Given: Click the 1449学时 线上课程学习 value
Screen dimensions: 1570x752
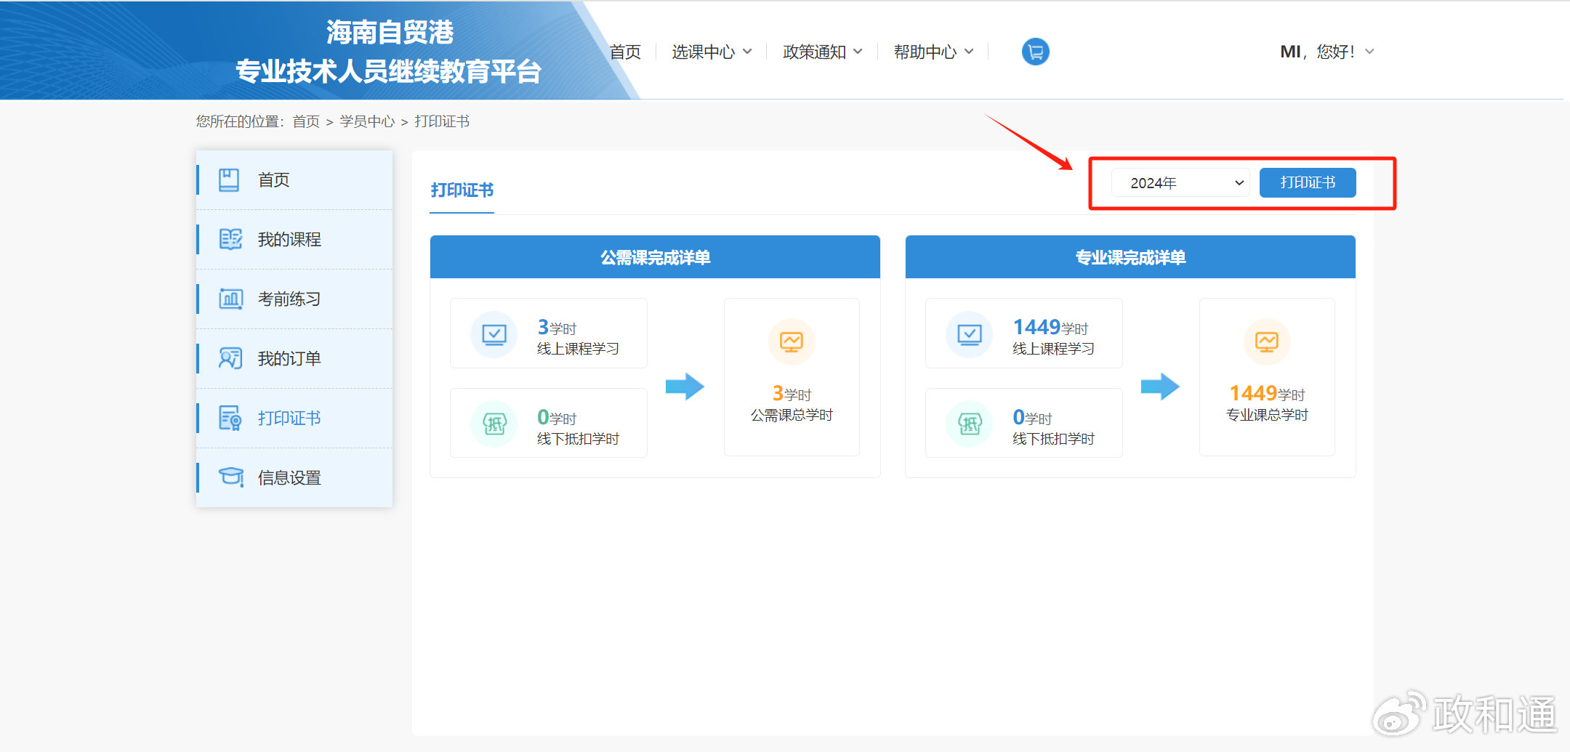Looking at the screenshot, I should [x=1050, y=328].
